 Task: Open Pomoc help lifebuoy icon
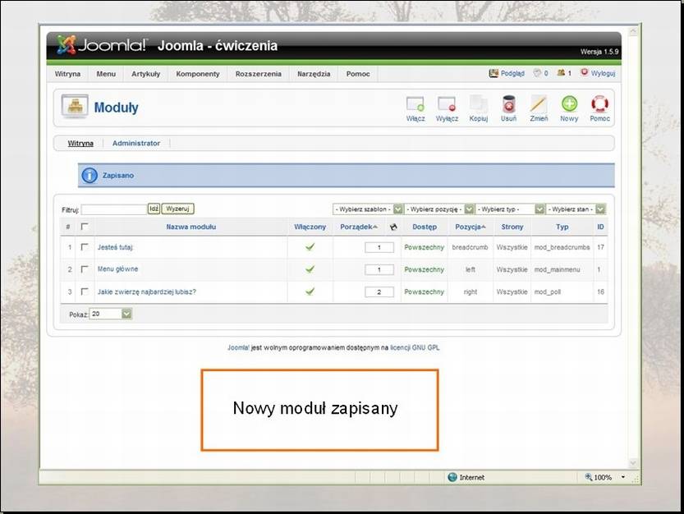tap(599, 104)
